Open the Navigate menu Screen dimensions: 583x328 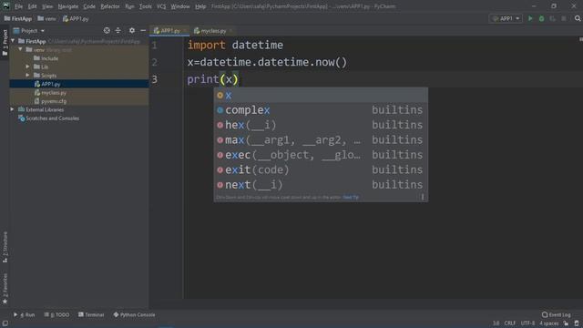(68, 6)
